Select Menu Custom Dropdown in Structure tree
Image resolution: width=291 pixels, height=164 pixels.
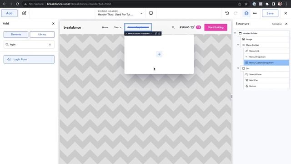(266, 63)
